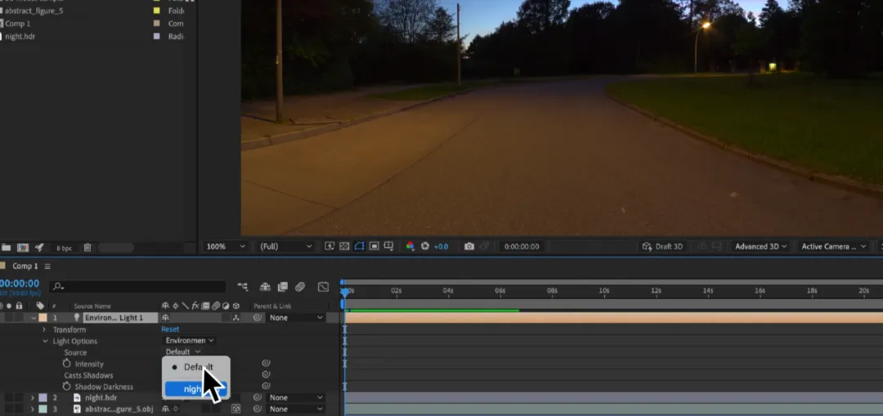Toggle mask and shape path visibility

[359, 246]
